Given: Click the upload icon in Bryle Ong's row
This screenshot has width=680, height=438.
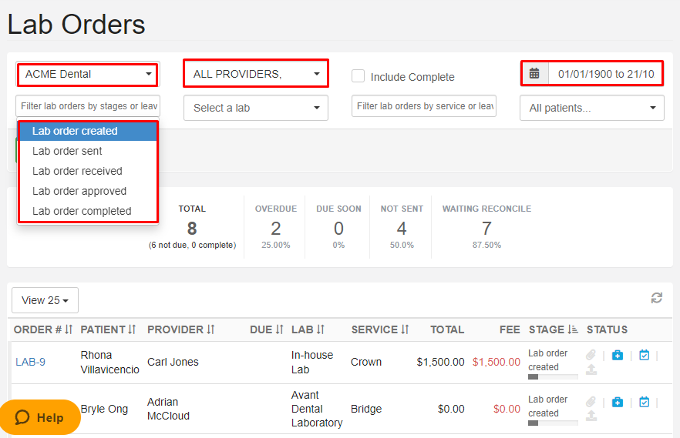Looking at the screenshot, I should click(591, 416).
